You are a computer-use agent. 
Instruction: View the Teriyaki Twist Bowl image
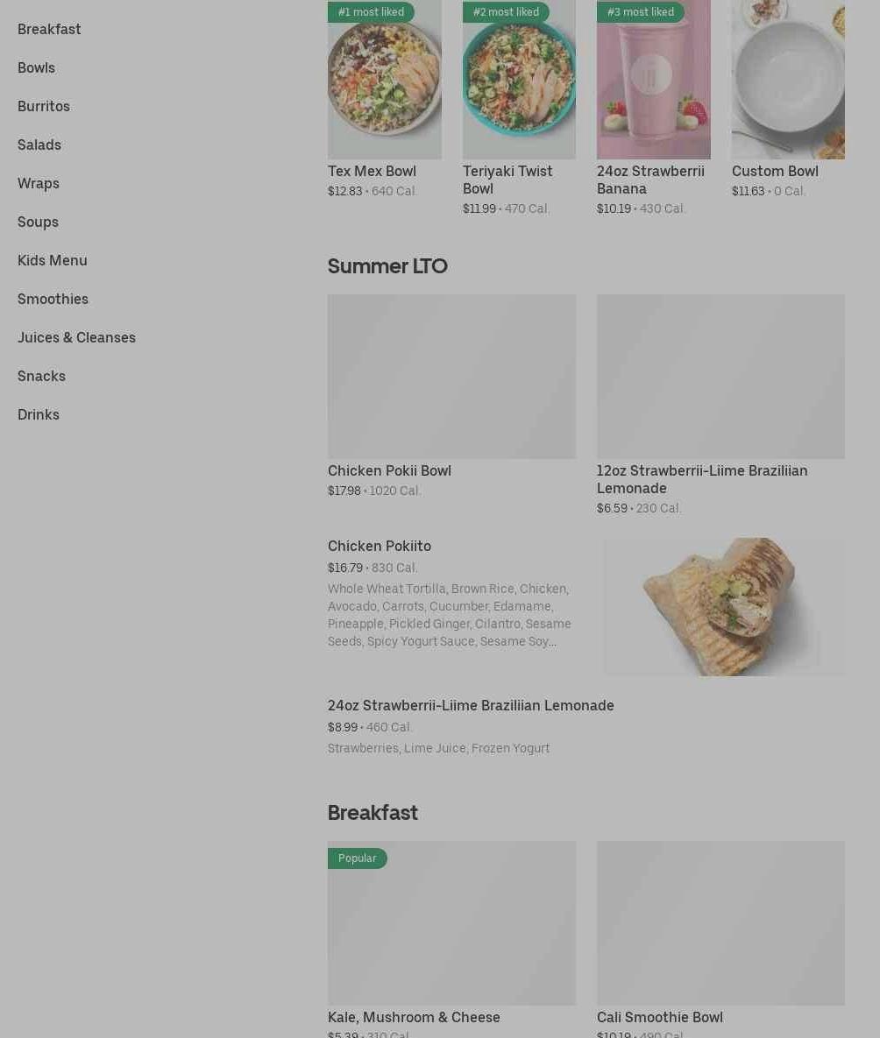click(519, 80)
